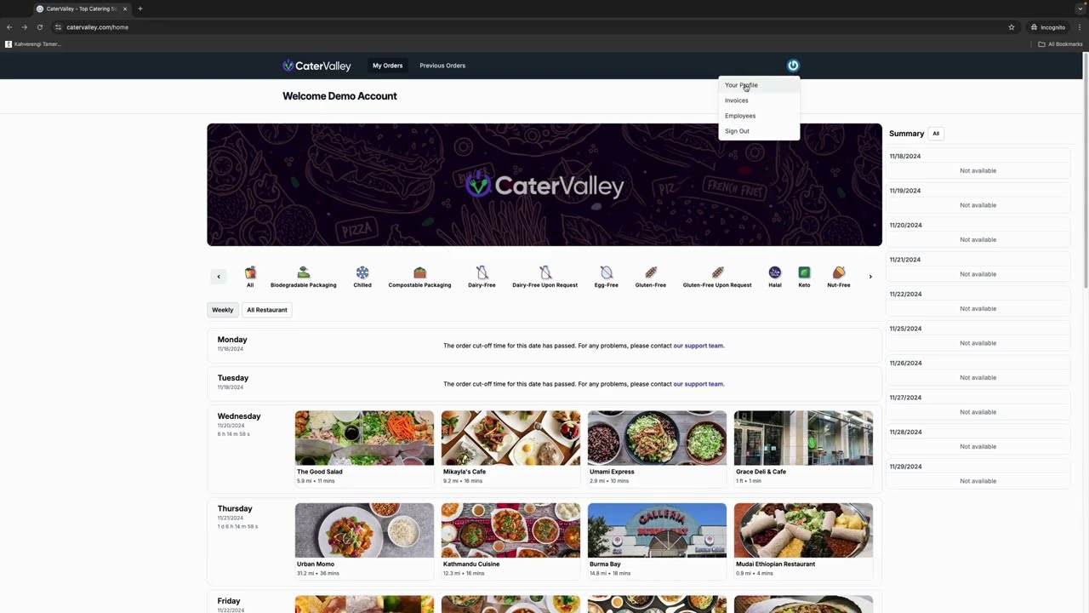The width and height of the screenshot is (1089, 613).
Task: Open All Bookmarks folder
Action: tap(1060, 44)
